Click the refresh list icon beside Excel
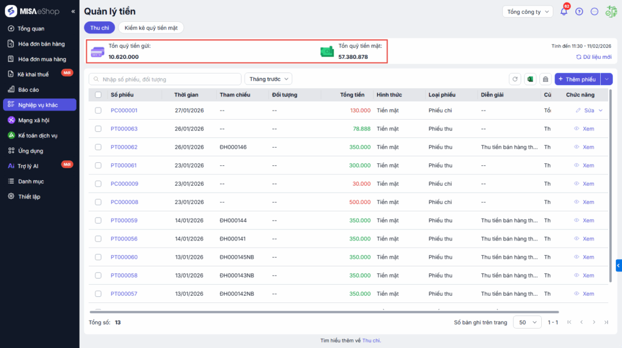Image resolution: width=622 pixels, height=348 pixels. pyautogui.click(x=515, y=79)
